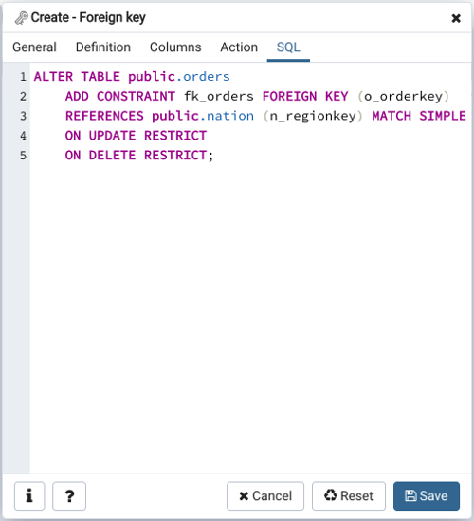Click line number 5 in the gutter
The image size is (474, 521).
[23, 156]
